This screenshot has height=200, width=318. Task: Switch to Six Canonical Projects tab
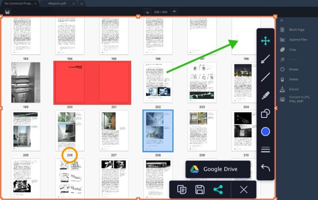[x=19, y=4]
